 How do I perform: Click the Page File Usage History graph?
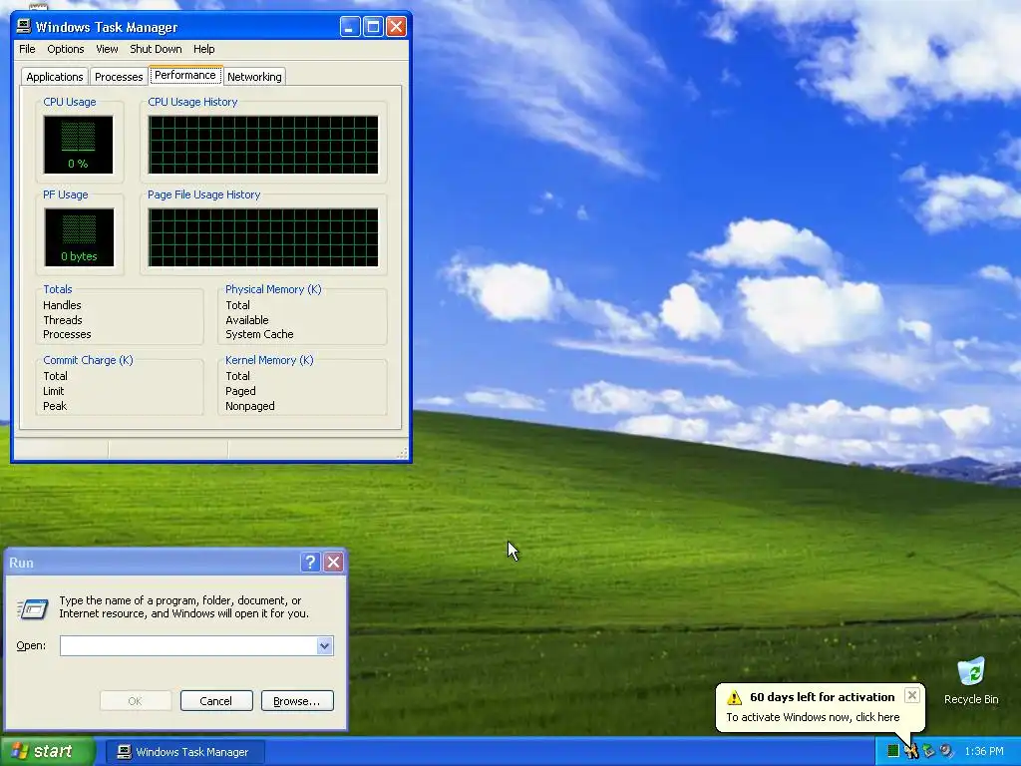pyautogui.click(x=263, y=237)
